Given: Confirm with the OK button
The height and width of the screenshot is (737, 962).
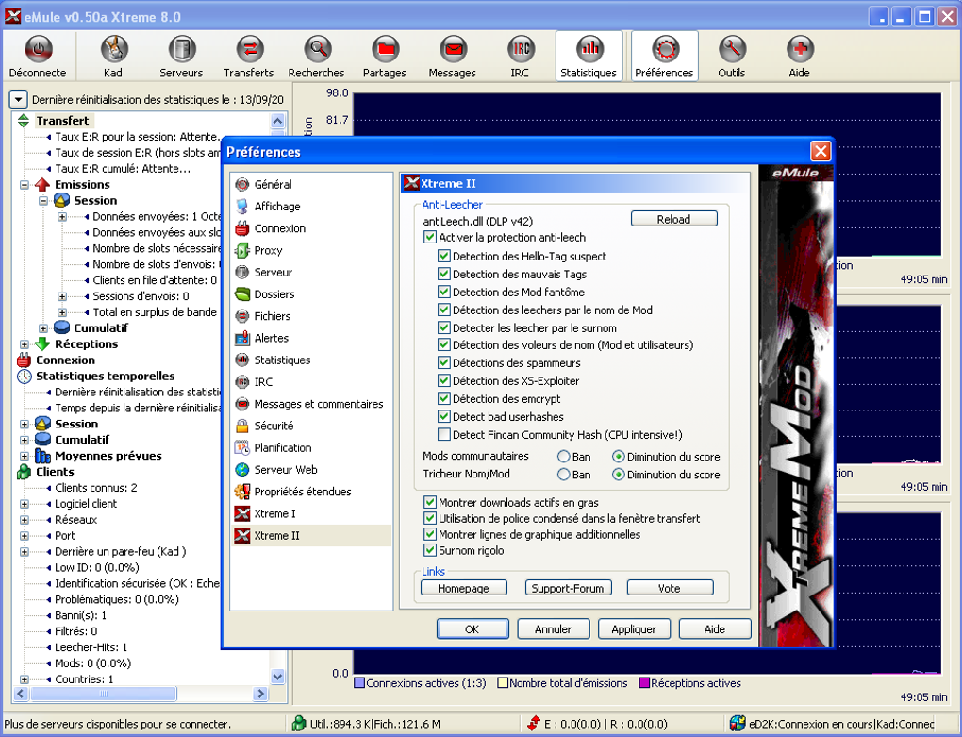Looking at the screenshot, I should coord(473,629).
